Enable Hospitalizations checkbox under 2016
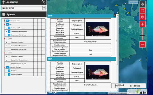This screenshot has height=95, width=153. (9, 46)
